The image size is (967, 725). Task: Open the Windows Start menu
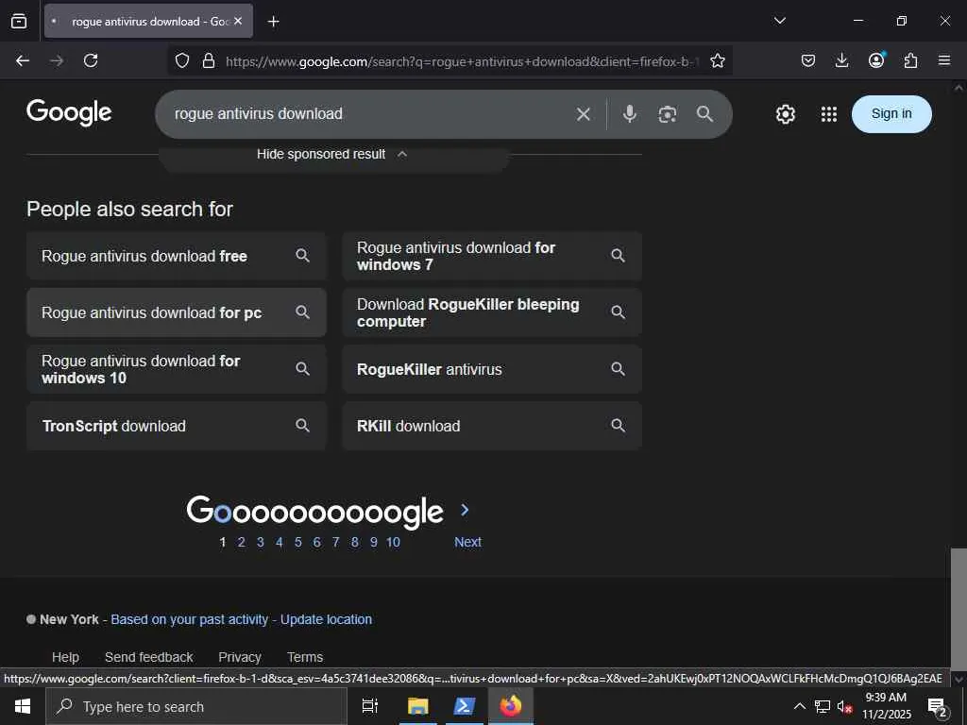click(23, 706)
